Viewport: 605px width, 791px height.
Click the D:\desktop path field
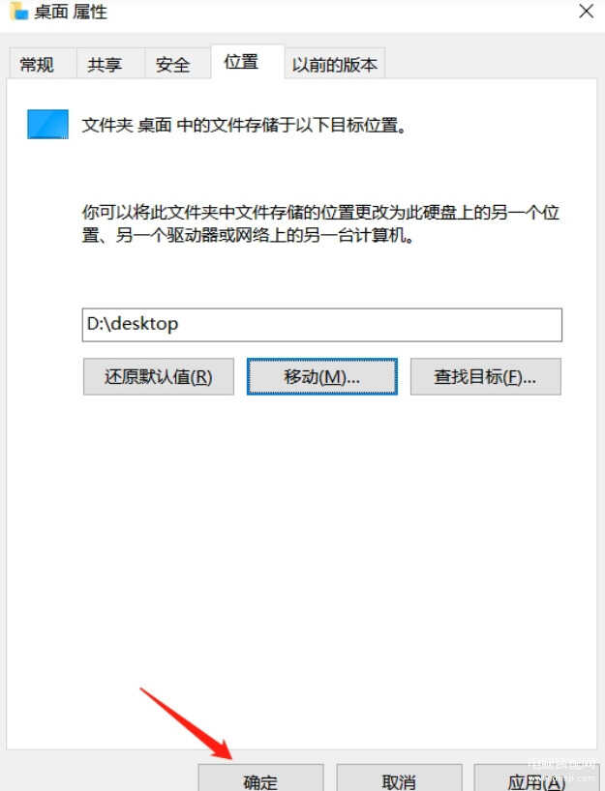pyautogui.click(x=321, y=325)
